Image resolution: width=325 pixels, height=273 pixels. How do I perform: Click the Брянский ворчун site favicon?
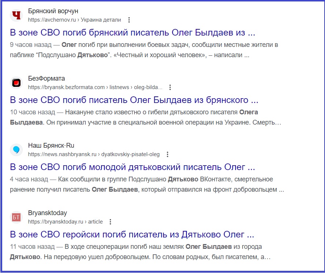pyautogui.click(x=16, y=15)
